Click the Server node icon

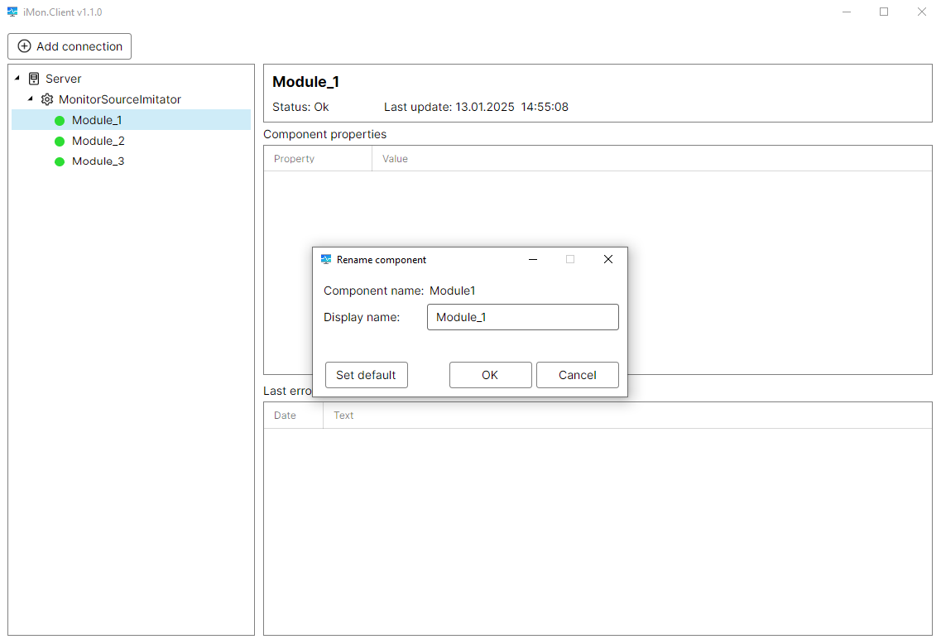34,79
